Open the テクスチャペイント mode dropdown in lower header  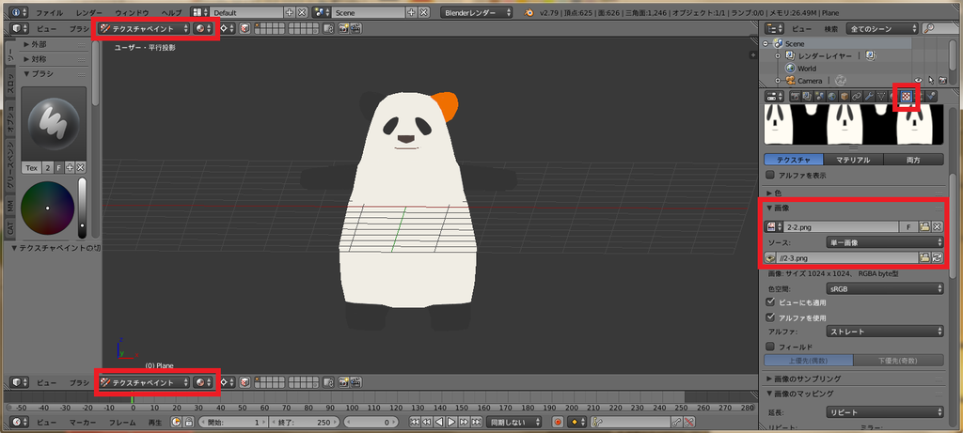[144, 382]
